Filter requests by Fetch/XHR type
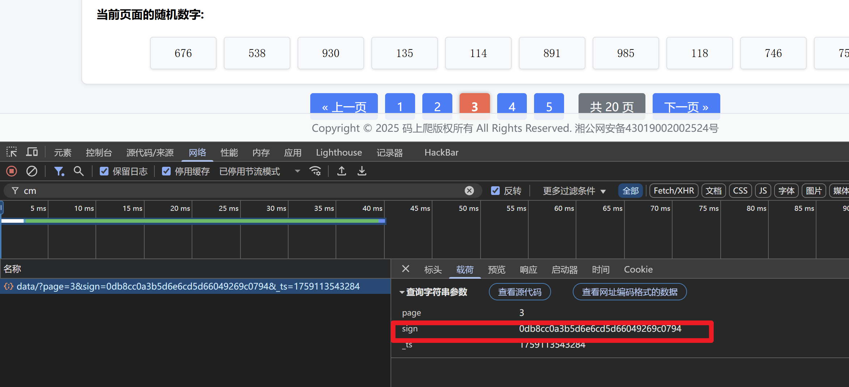 (674, 191)
